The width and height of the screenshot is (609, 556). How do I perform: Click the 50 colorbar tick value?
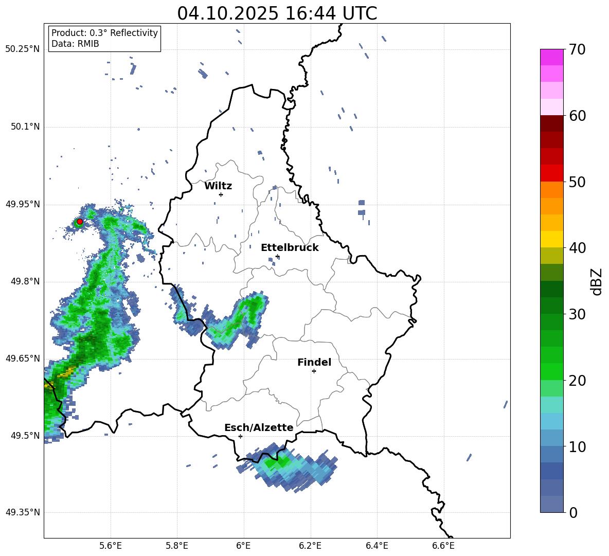click(x=577, y=182)
